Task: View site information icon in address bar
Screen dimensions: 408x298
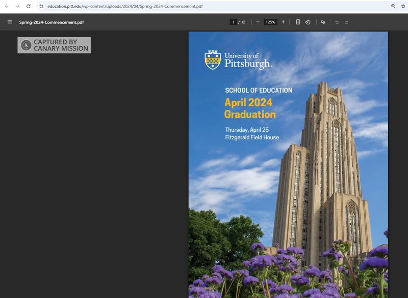Action: pyautogui.click(x=41, y=6)
